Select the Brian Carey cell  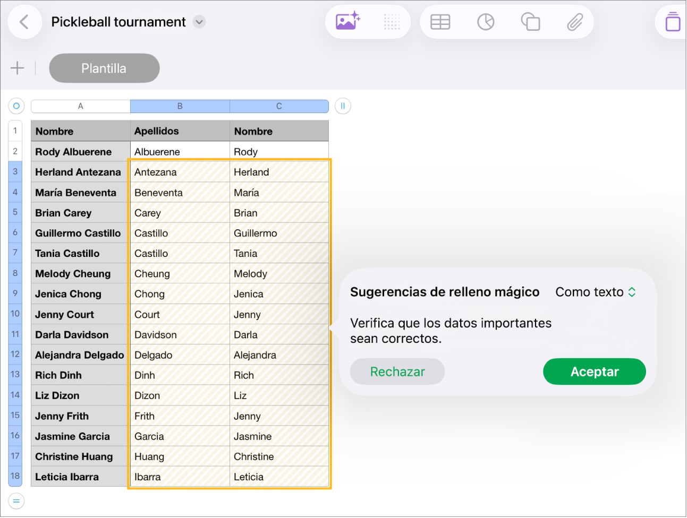tap(81, 213)
